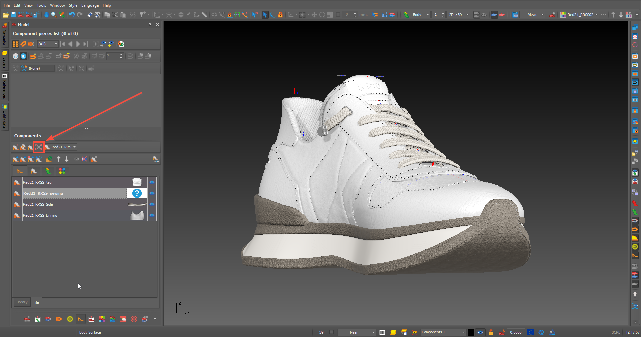Click the black color swatch in status bar
Screen dimensions: 641x337
click(x=471, y=332)
